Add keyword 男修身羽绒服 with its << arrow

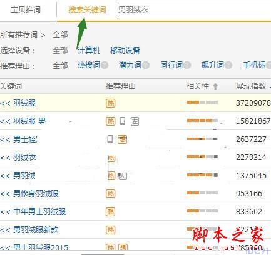(x=5, y=194)
